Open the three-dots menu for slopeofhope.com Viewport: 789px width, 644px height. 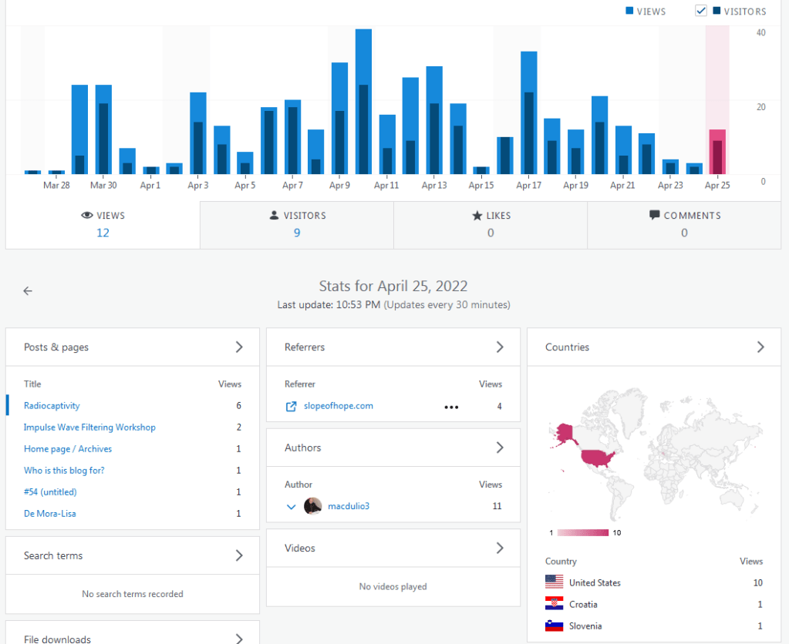pyautogui.click(x=451, y=407)
